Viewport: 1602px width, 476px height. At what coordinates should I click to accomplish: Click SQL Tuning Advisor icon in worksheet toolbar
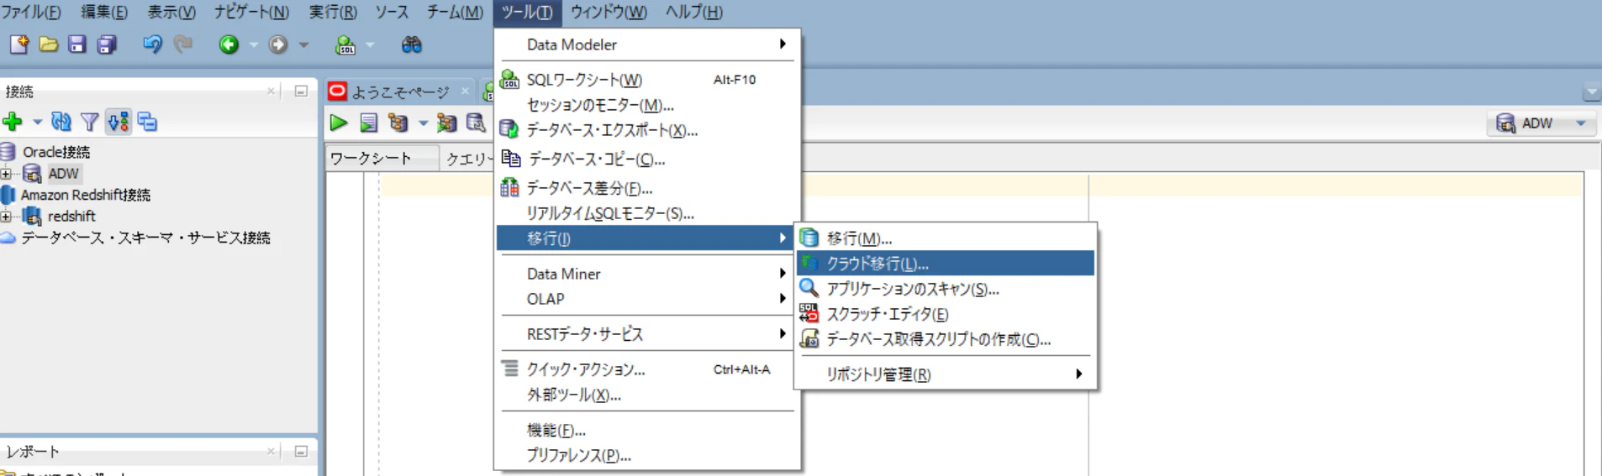tap(476, 123)
